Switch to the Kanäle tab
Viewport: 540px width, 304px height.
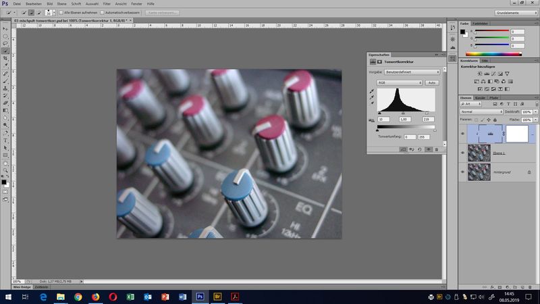[480, 98]
